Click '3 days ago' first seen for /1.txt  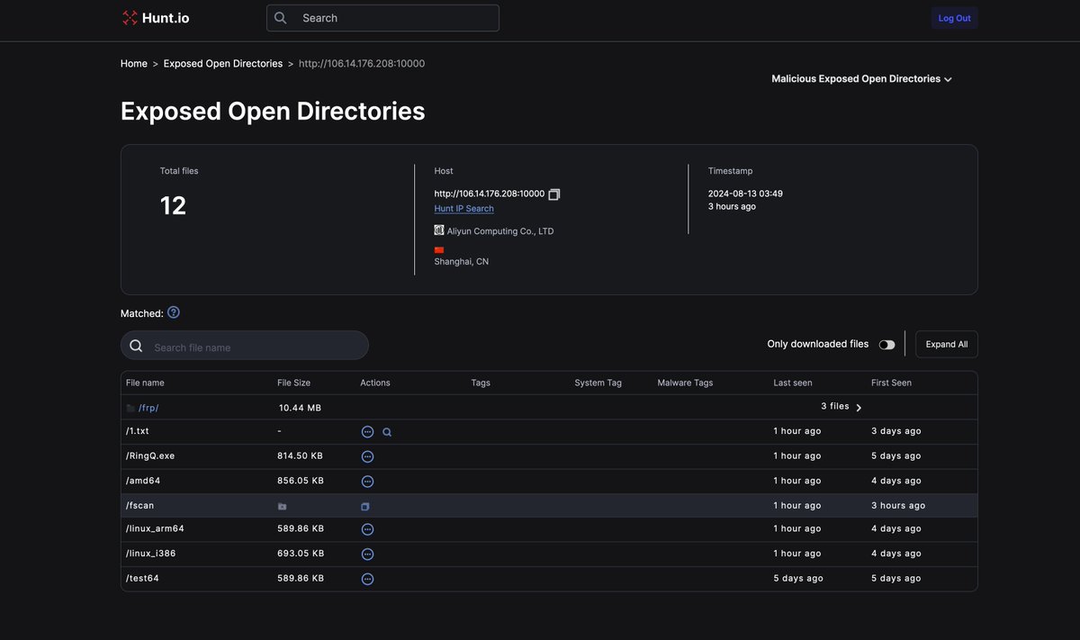click(x=896, y=431)
